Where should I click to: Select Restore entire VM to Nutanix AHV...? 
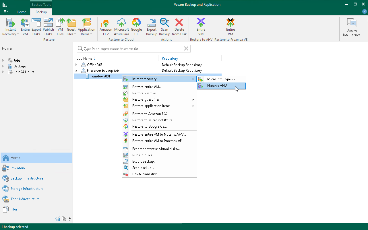[160, 135]
